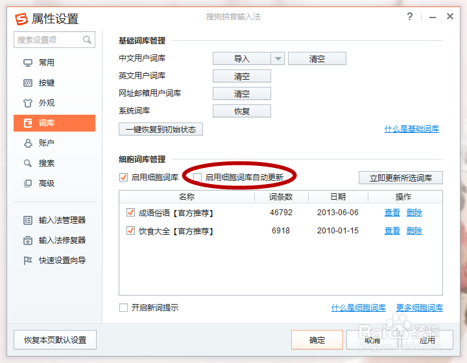Click the 操作 column header
The width and height of the screenshot is (467, 363).
point(403,196)
